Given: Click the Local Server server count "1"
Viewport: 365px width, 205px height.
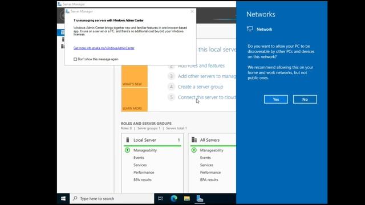Looking at the screenshot, I should (x=179, y=140).
